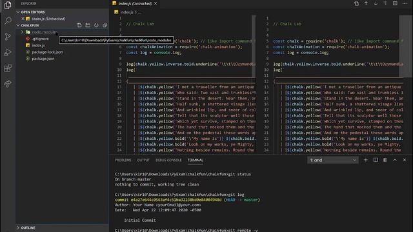Switch to the DEBUG CONSOLE tab
Viewport: 413px width, 232px height.
pos(168,160)
